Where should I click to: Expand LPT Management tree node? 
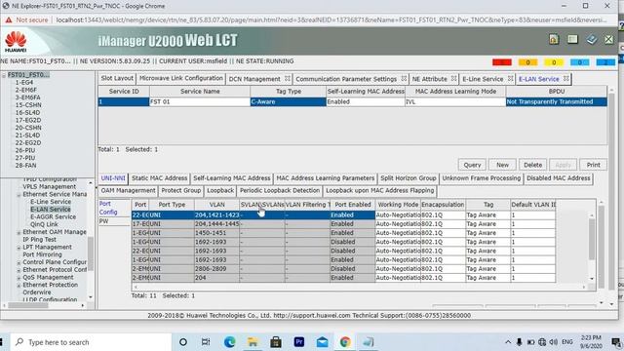pyautogui.click(x=19, y=248)
